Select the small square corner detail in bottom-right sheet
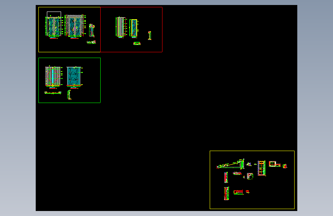 click(250, 176)
